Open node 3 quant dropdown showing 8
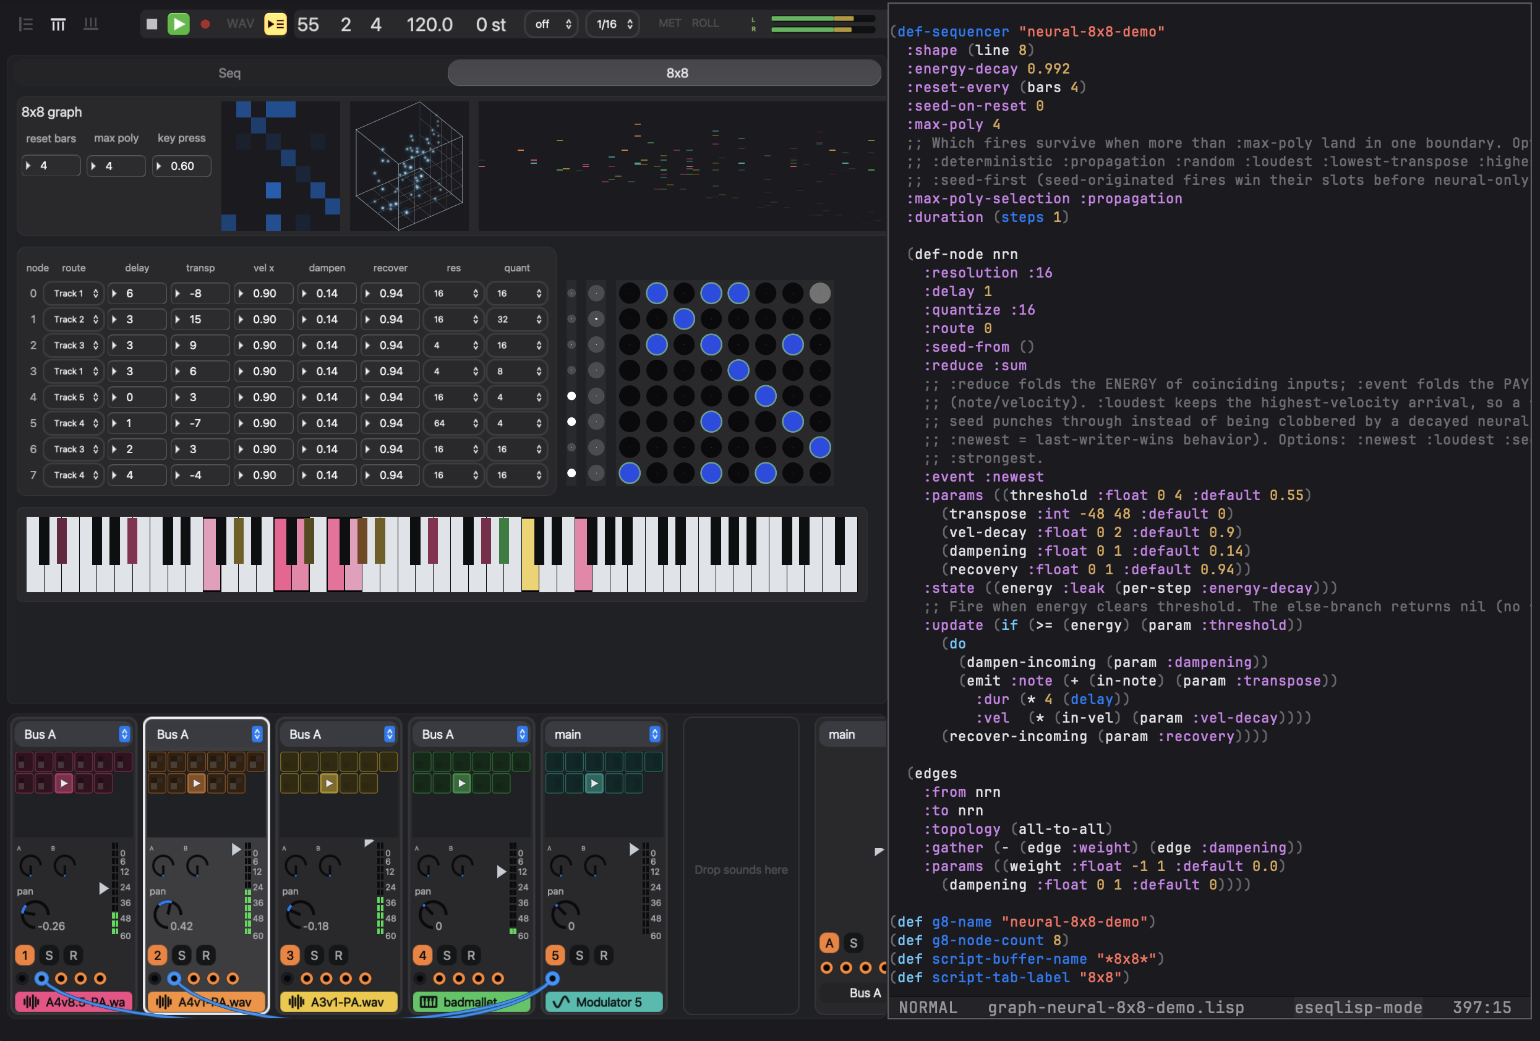 point(518,372)
